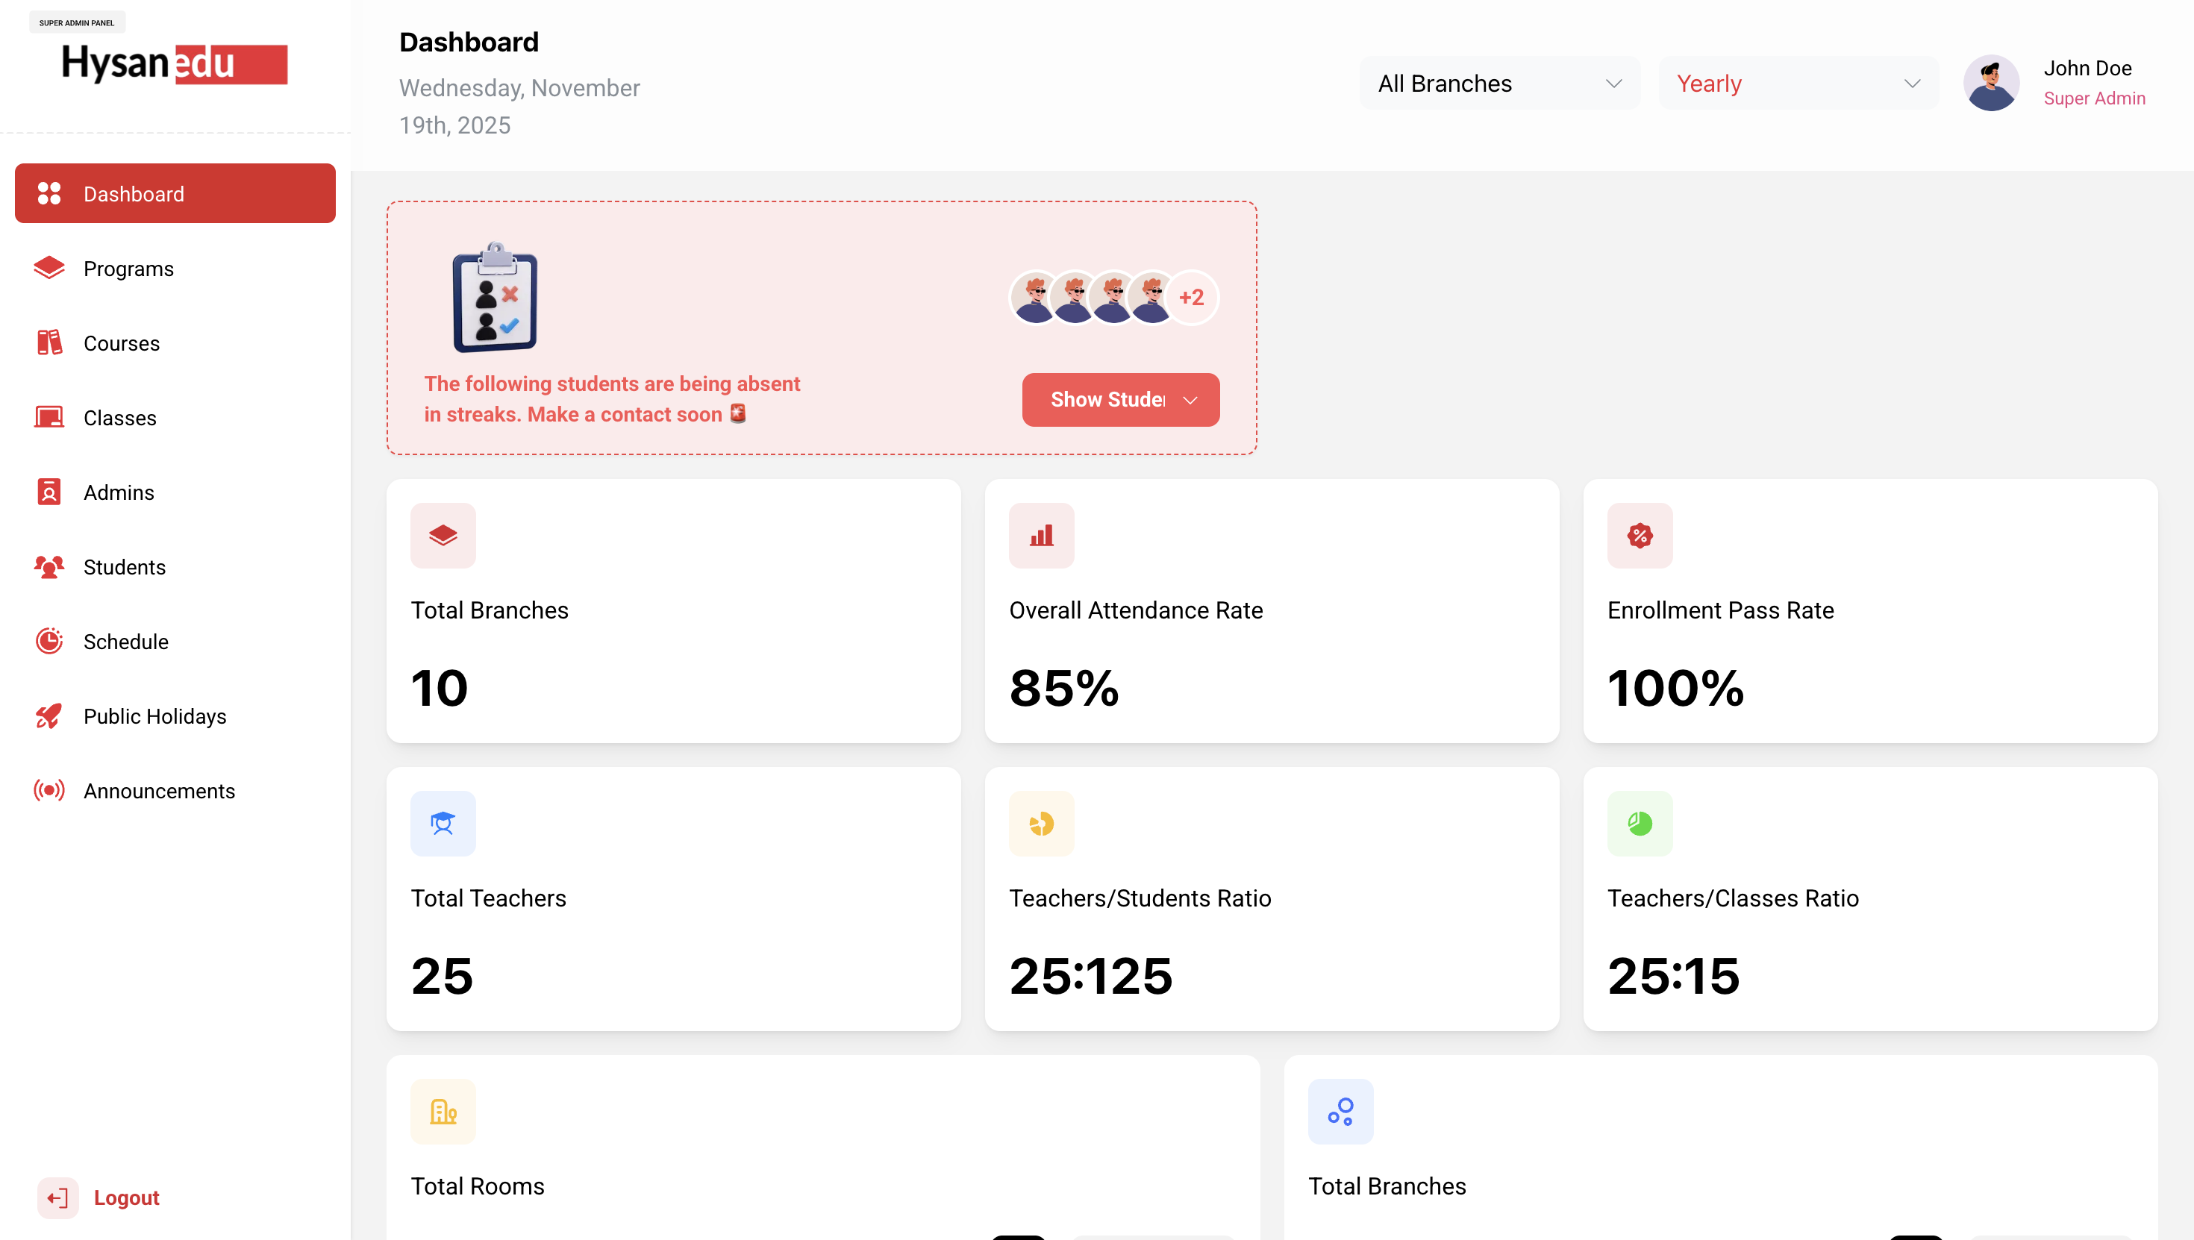Click the Courses books icon
This screenshot has width=2194, height=1240.
click(49, 342)
